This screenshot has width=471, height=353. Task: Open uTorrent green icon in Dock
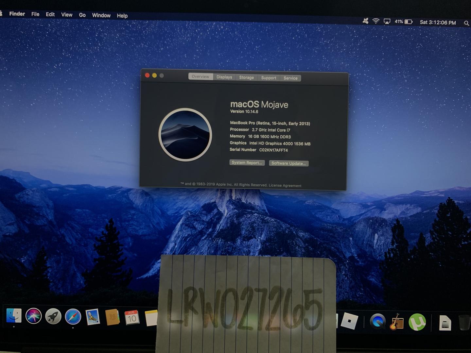pos(417,322)
